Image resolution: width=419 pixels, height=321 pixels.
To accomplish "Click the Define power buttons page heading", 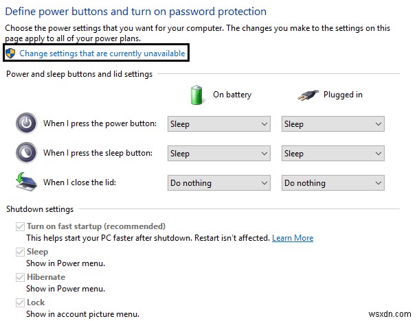I will pyautogui.click(x=135, y=12).
